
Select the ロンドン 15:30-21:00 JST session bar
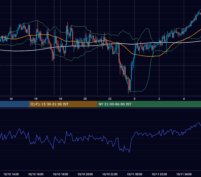pyautogui.click(x=63, y=104)
